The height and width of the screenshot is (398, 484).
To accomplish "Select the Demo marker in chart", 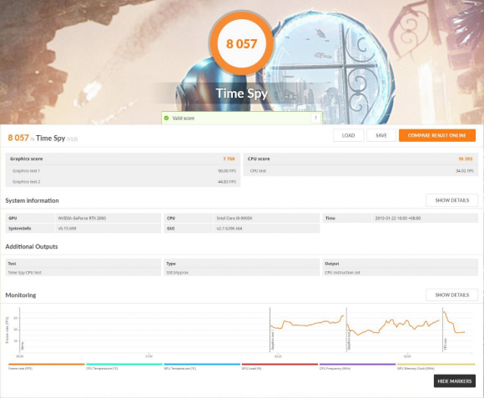I will [23, 345].
